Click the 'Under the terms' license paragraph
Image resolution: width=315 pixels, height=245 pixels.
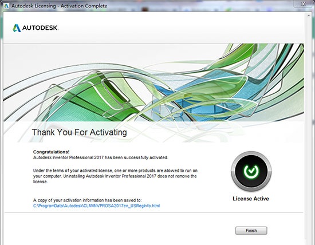115,176
